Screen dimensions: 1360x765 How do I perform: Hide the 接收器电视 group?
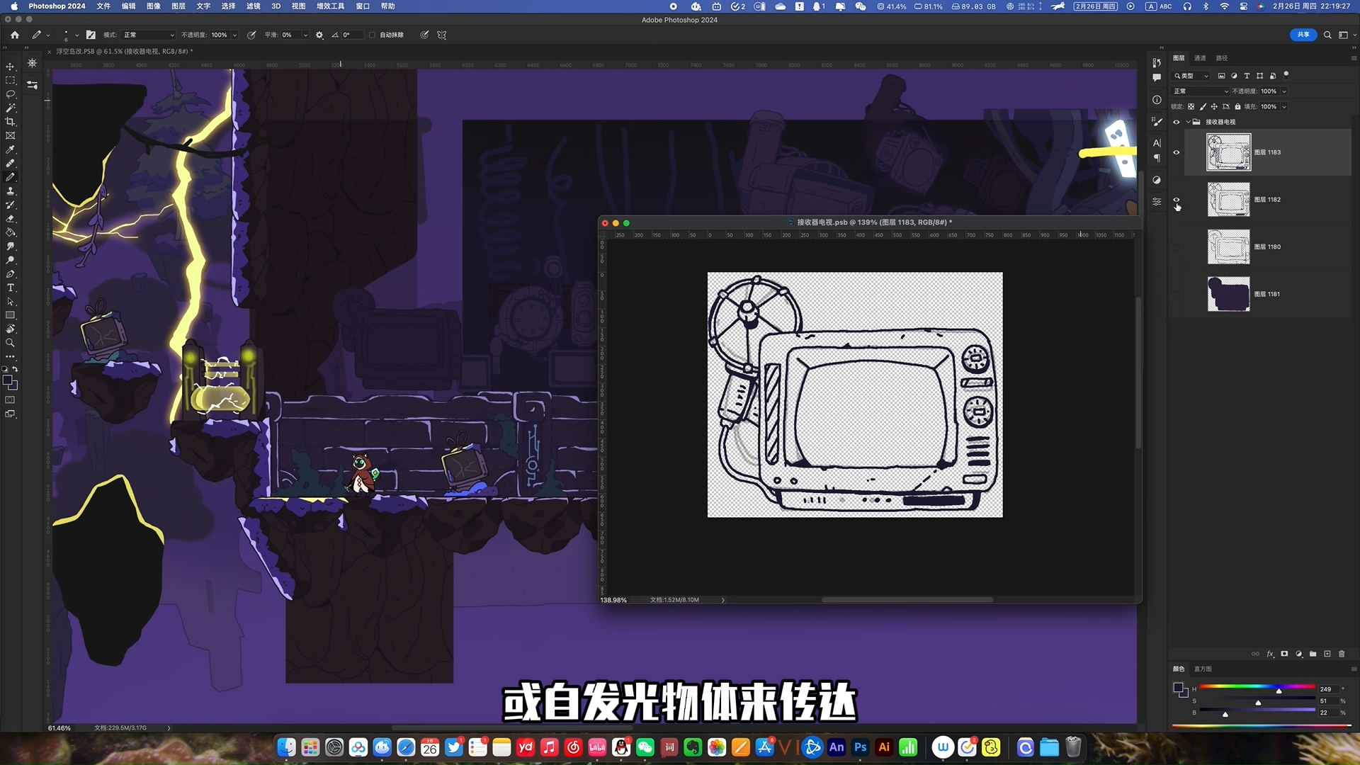click(1177, 122)
